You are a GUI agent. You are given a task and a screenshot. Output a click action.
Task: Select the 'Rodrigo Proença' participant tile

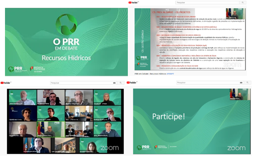click(107, 113)
